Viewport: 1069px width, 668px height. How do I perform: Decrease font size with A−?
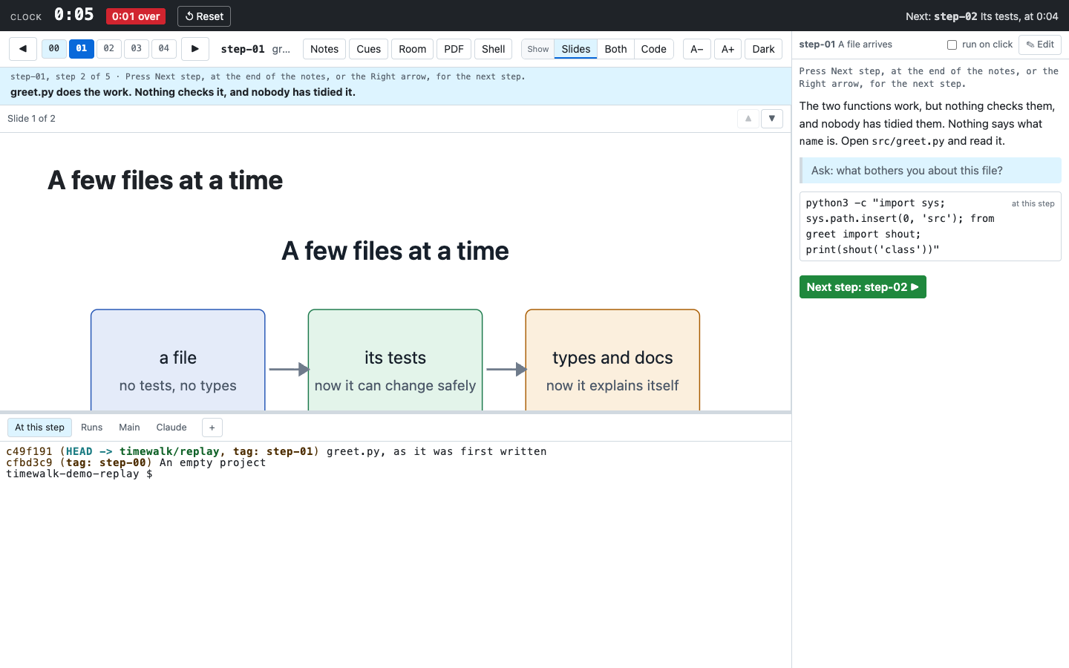[697, 49]
